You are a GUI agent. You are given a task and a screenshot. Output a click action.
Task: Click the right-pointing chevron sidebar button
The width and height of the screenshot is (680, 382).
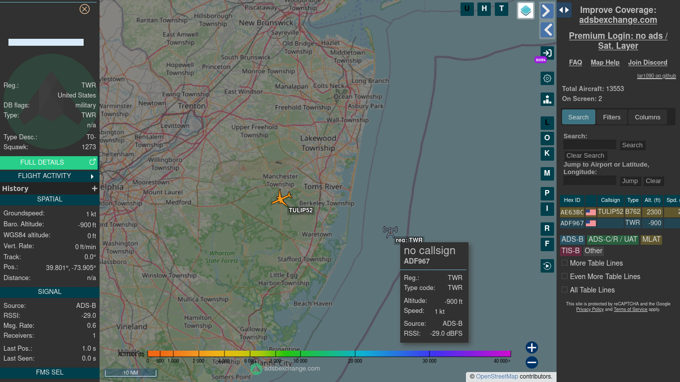[547, 10]
